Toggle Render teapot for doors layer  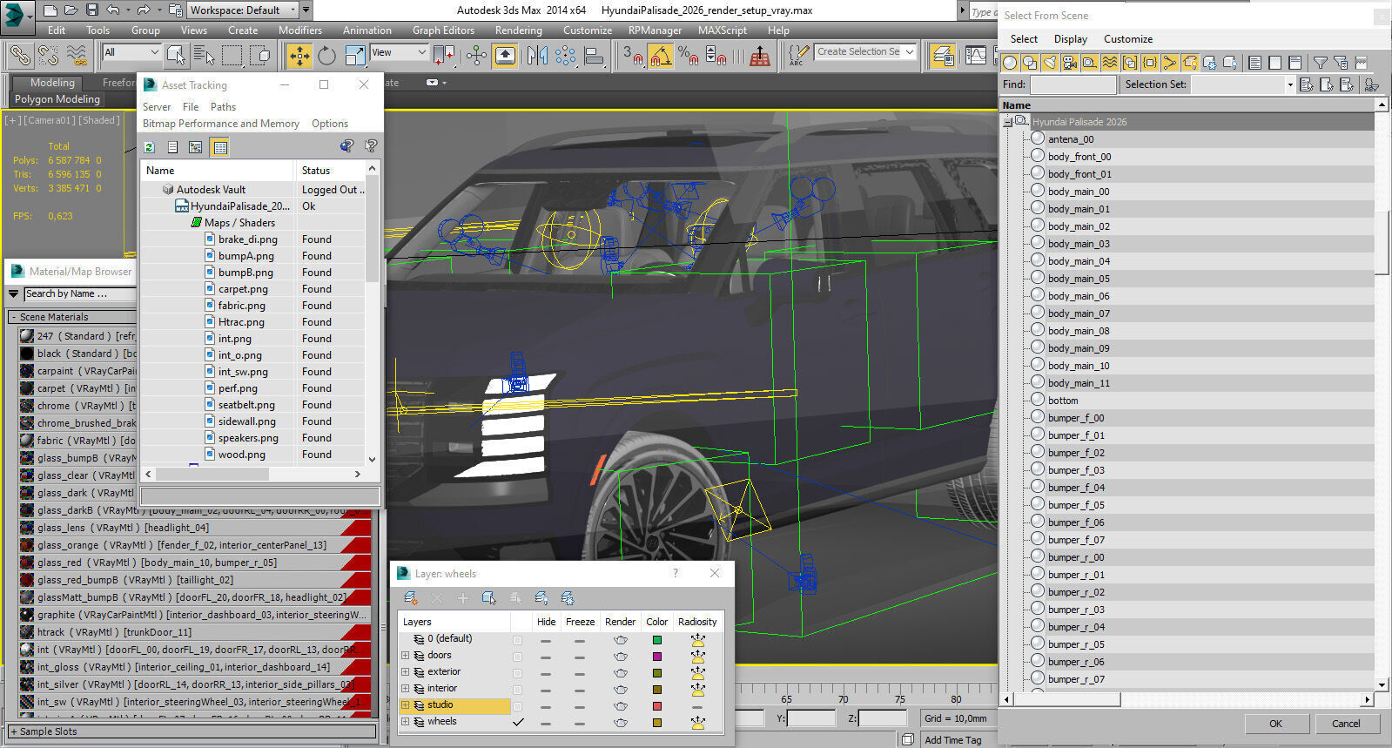(620, 657)
